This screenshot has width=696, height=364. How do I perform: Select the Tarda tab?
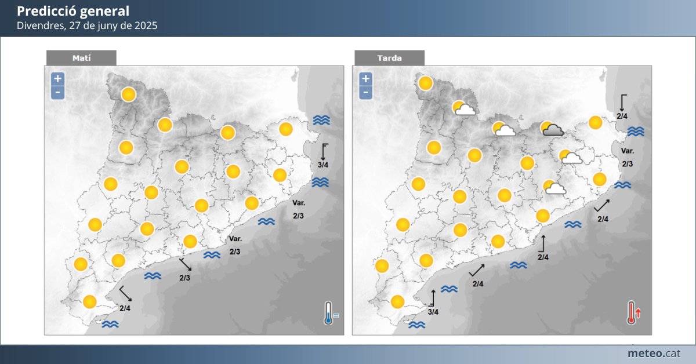389,58
